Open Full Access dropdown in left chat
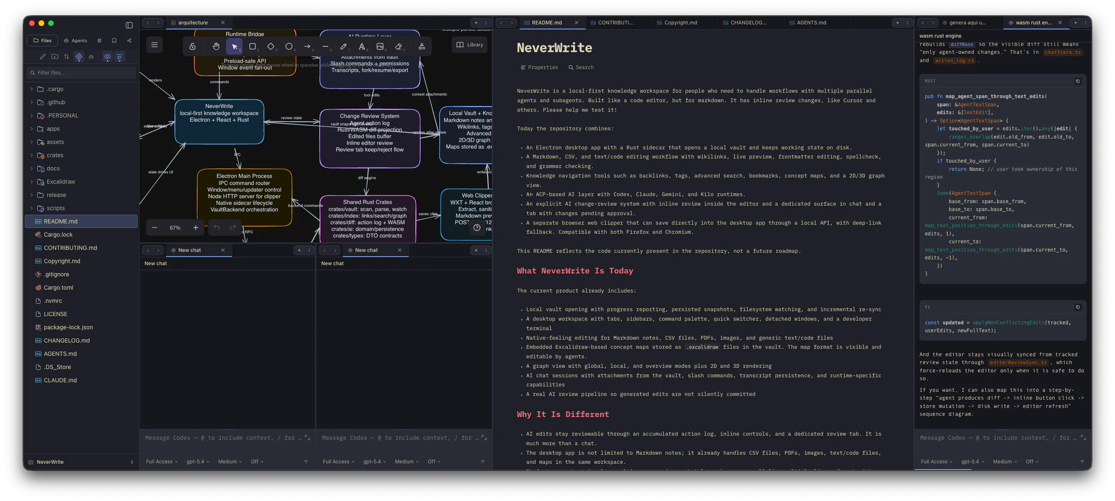 (x=162, y=462)
